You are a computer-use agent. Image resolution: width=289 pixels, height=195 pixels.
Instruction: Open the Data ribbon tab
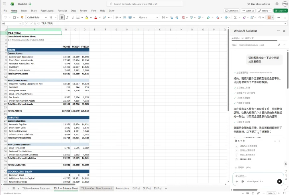[73, 11]
